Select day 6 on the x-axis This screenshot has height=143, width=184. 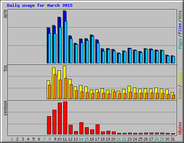pyautogui.click(x=39, y=139)
